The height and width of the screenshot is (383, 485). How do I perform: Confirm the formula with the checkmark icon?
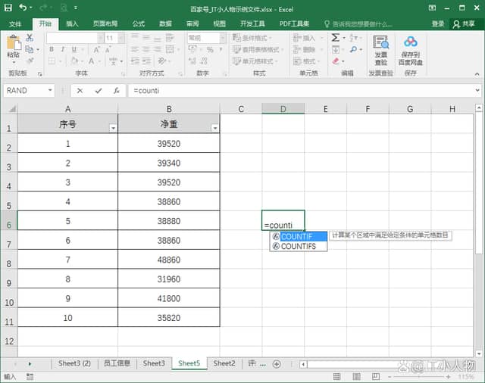98,90
